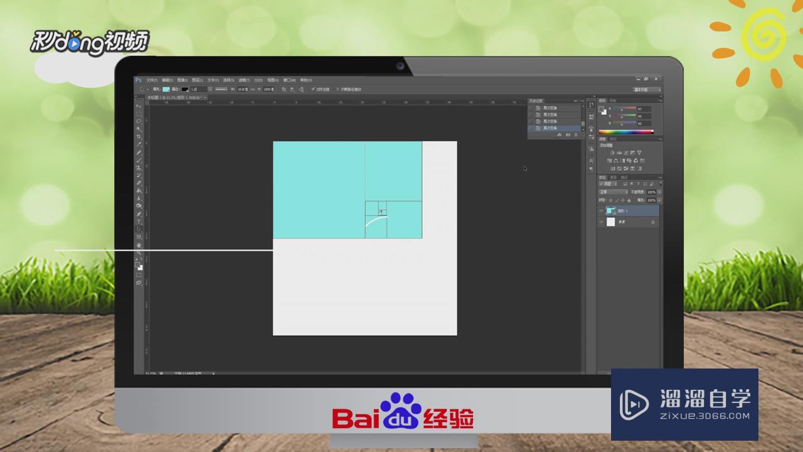803x452 pixels.
Task: Change screen mode at toolbar bottom
Action: (x=139, y=282)
